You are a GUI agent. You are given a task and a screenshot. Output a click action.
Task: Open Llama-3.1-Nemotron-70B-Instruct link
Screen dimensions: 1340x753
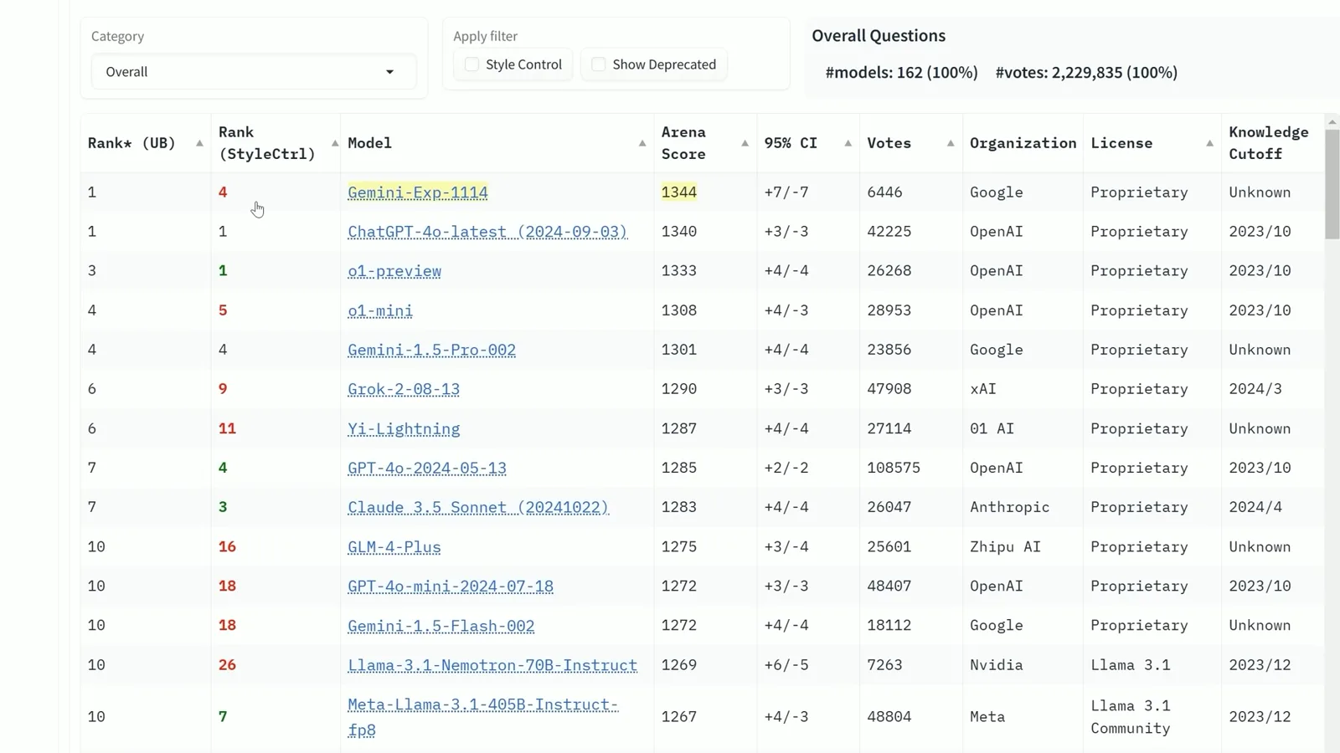tap(492, 665)
